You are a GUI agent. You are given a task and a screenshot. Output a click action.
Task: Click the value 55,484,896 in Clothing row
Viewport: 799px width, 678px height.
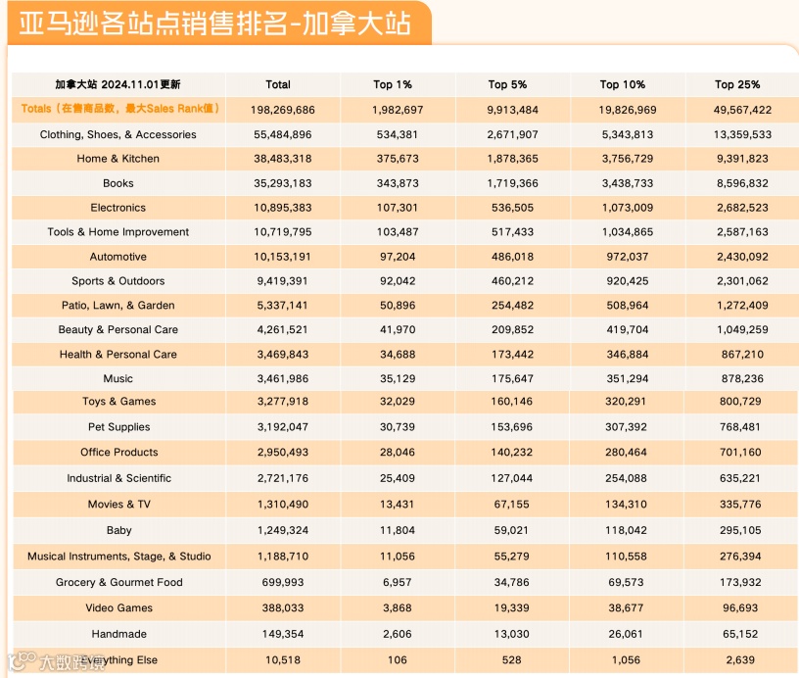pos(283,134)
